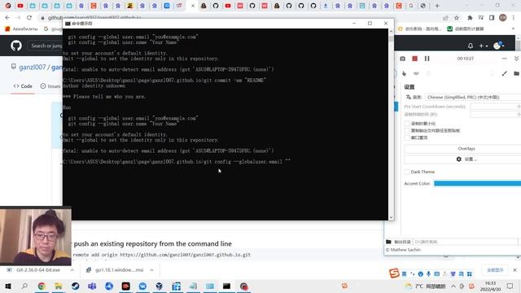Open command prompt taskbar icon
Viewport: 521px width, 293px height.
pos(226,286)
